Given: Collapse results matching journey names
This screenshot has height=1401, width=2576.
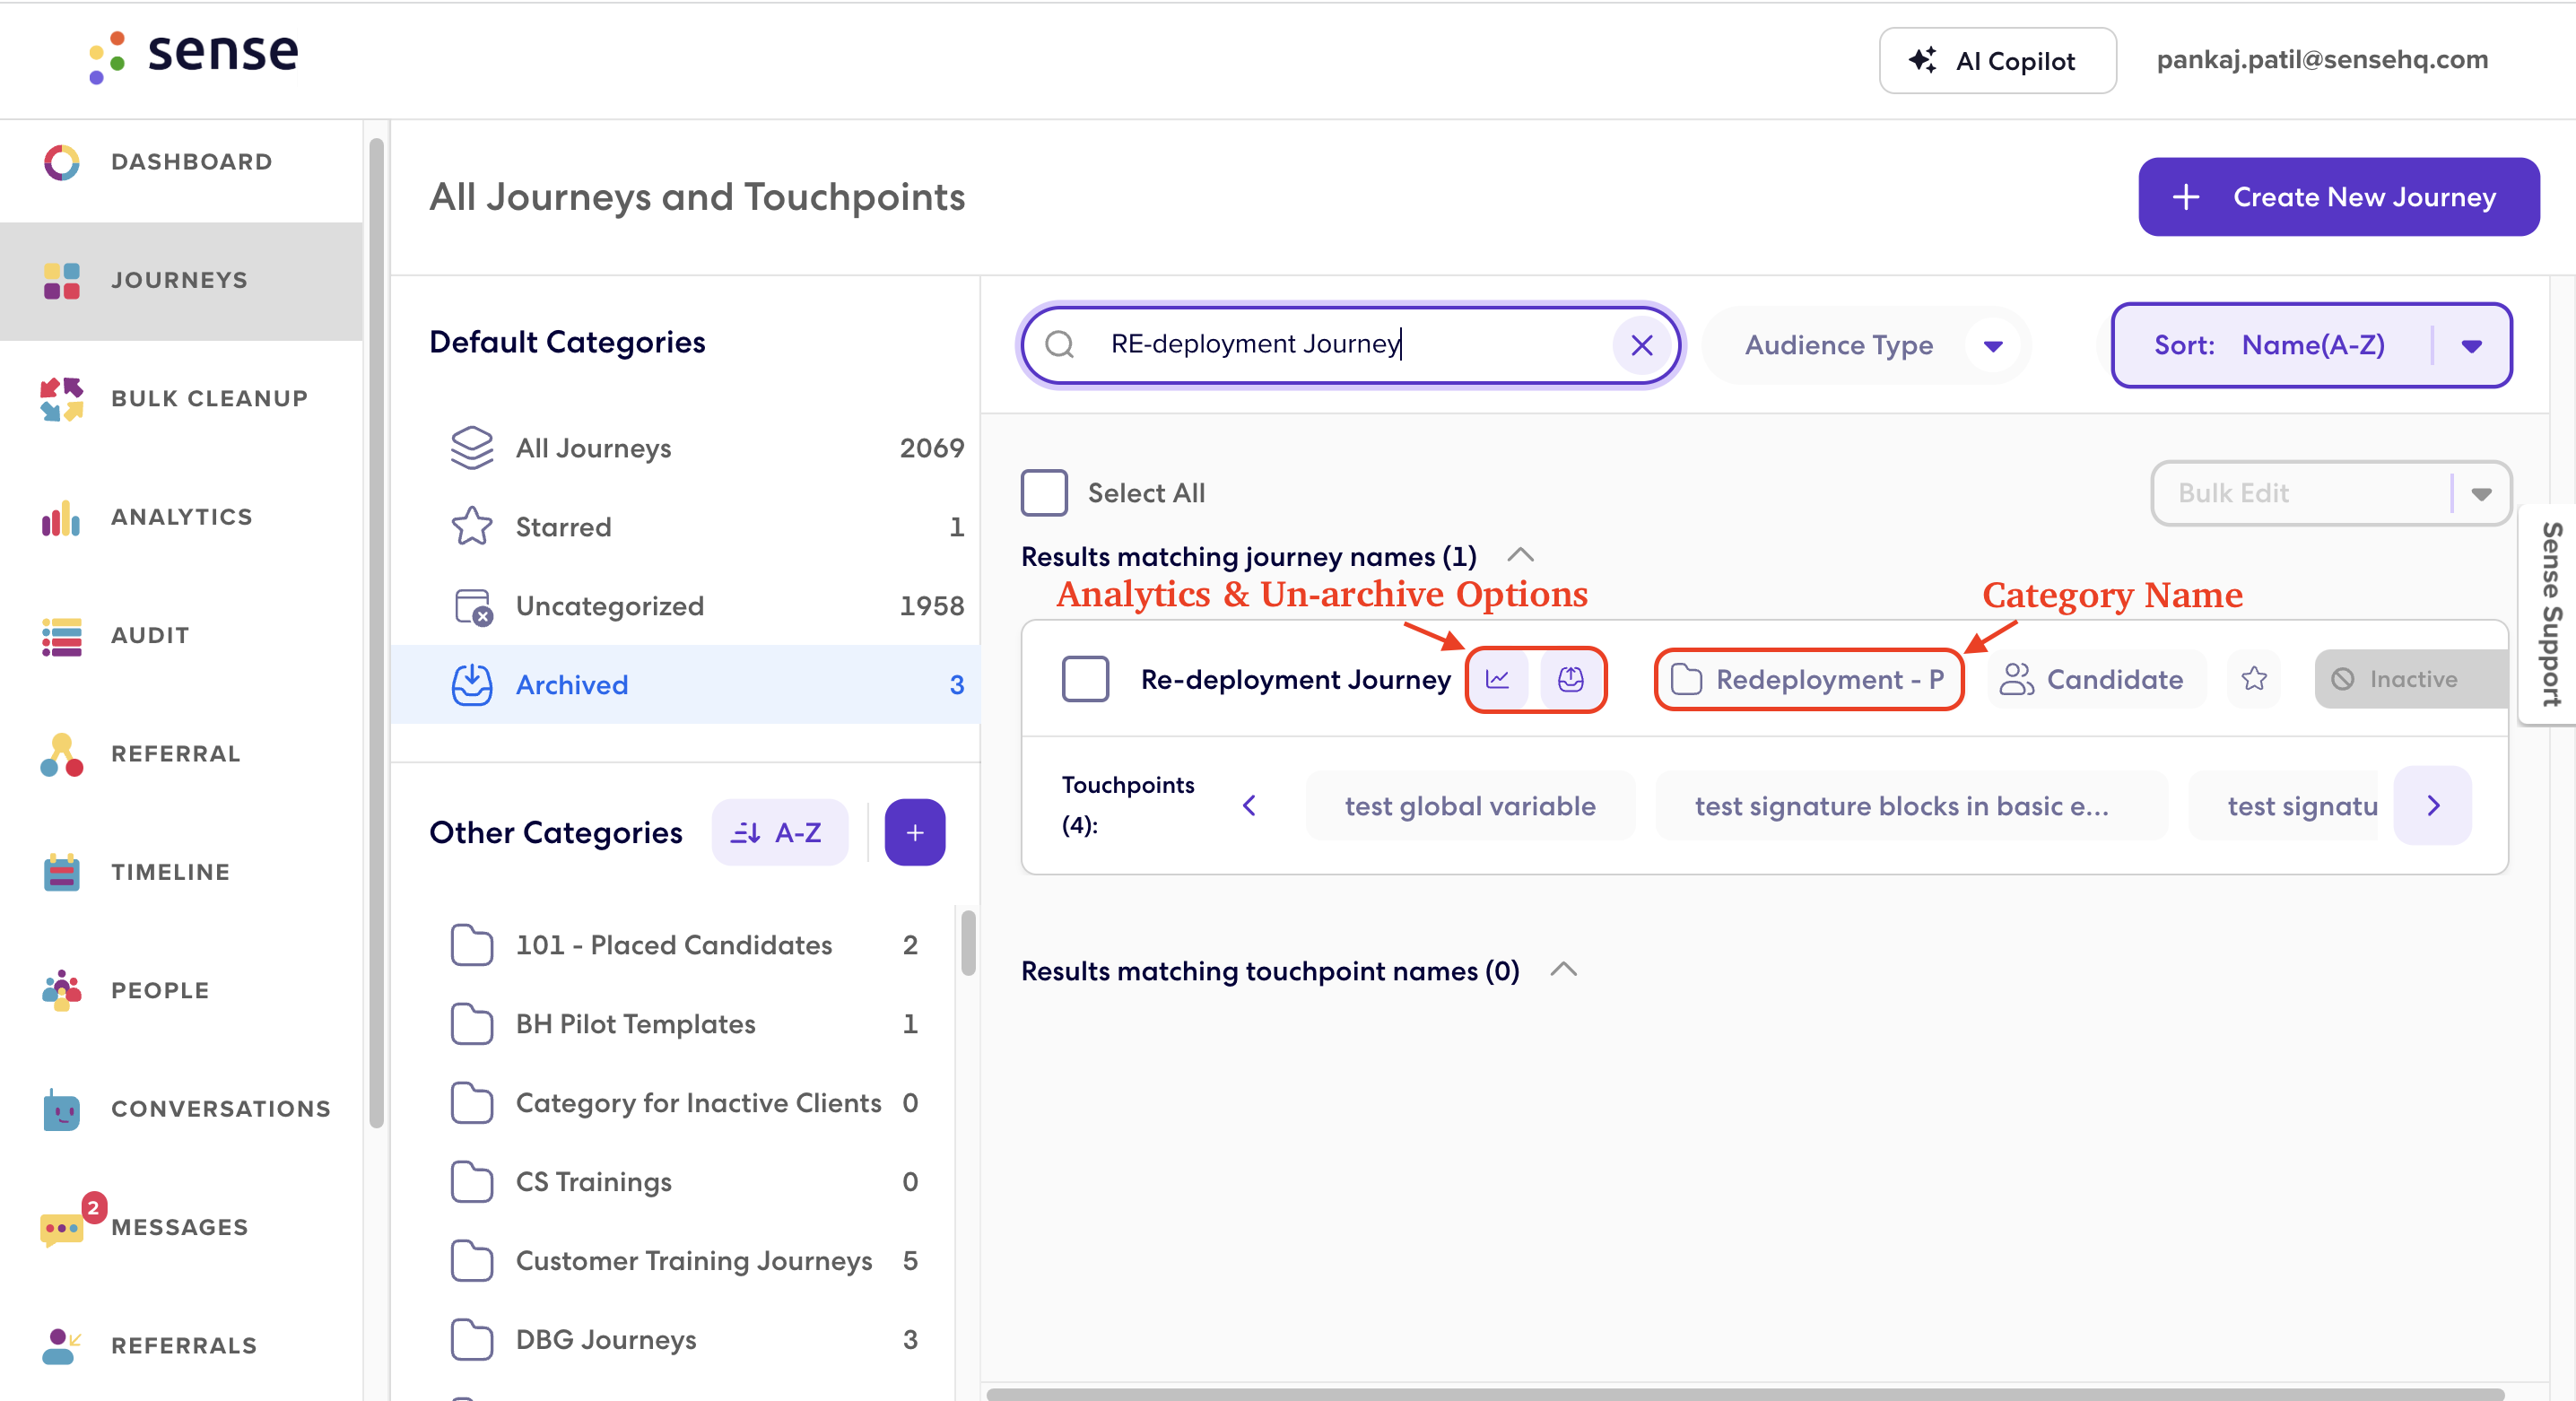Looking at the screenshot, I should (x=1519, y=556).
